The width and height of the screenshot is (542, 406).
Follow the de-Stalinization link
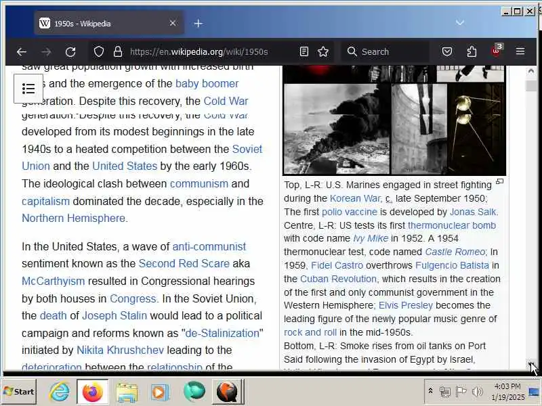point(222,333)
